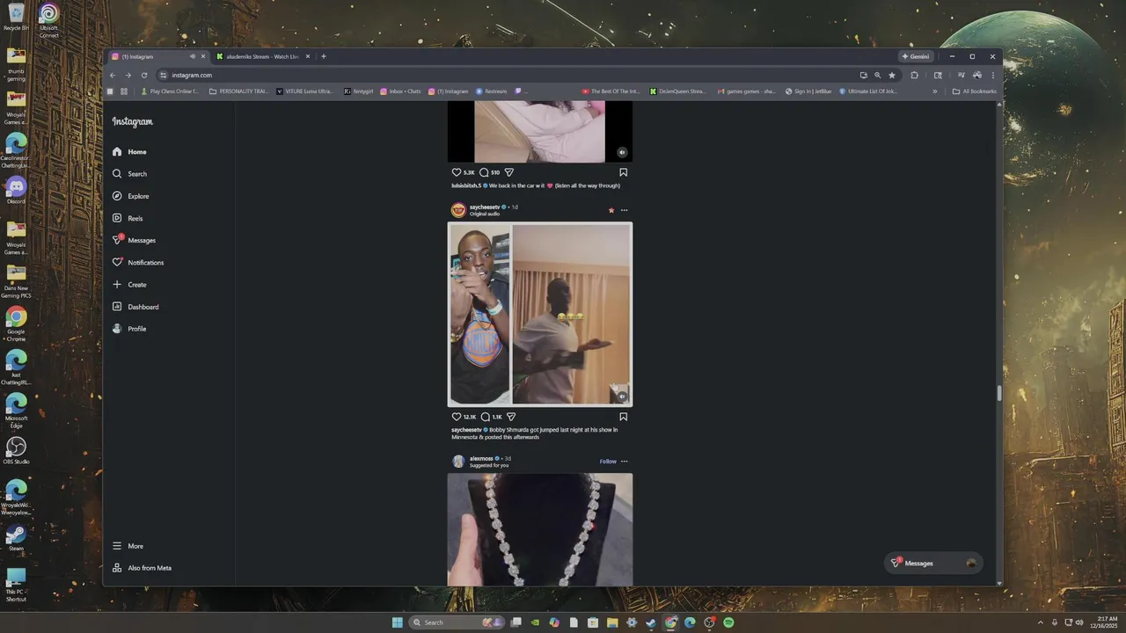The width and height of the screenshot is (1126, 633).
Task: Open Discord desktop shortcut
Action: [16, 190]
